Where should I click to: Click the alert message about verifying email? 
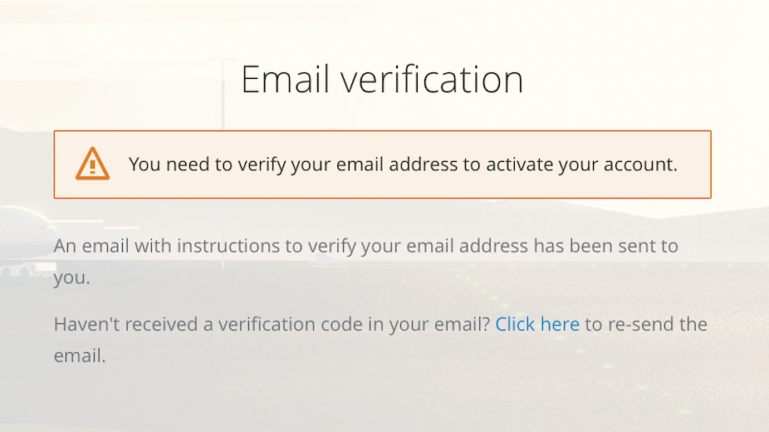tap(403, 164)
